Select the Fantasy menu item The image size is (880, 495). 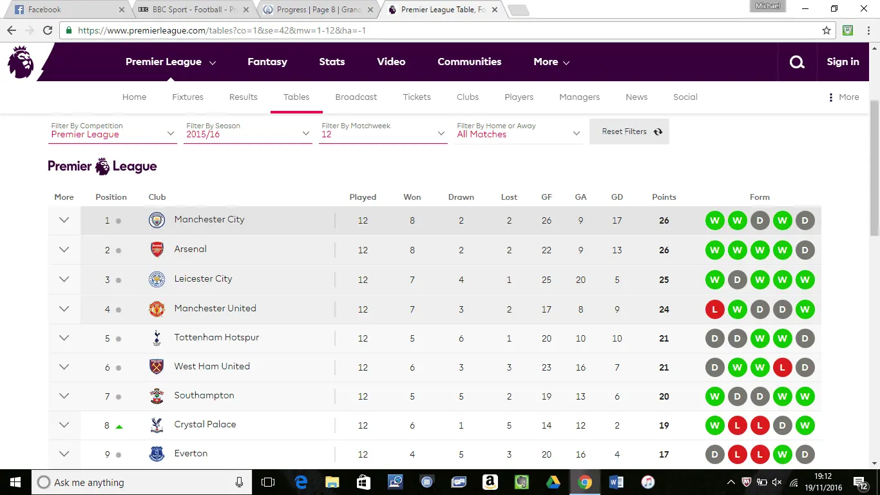267,62
